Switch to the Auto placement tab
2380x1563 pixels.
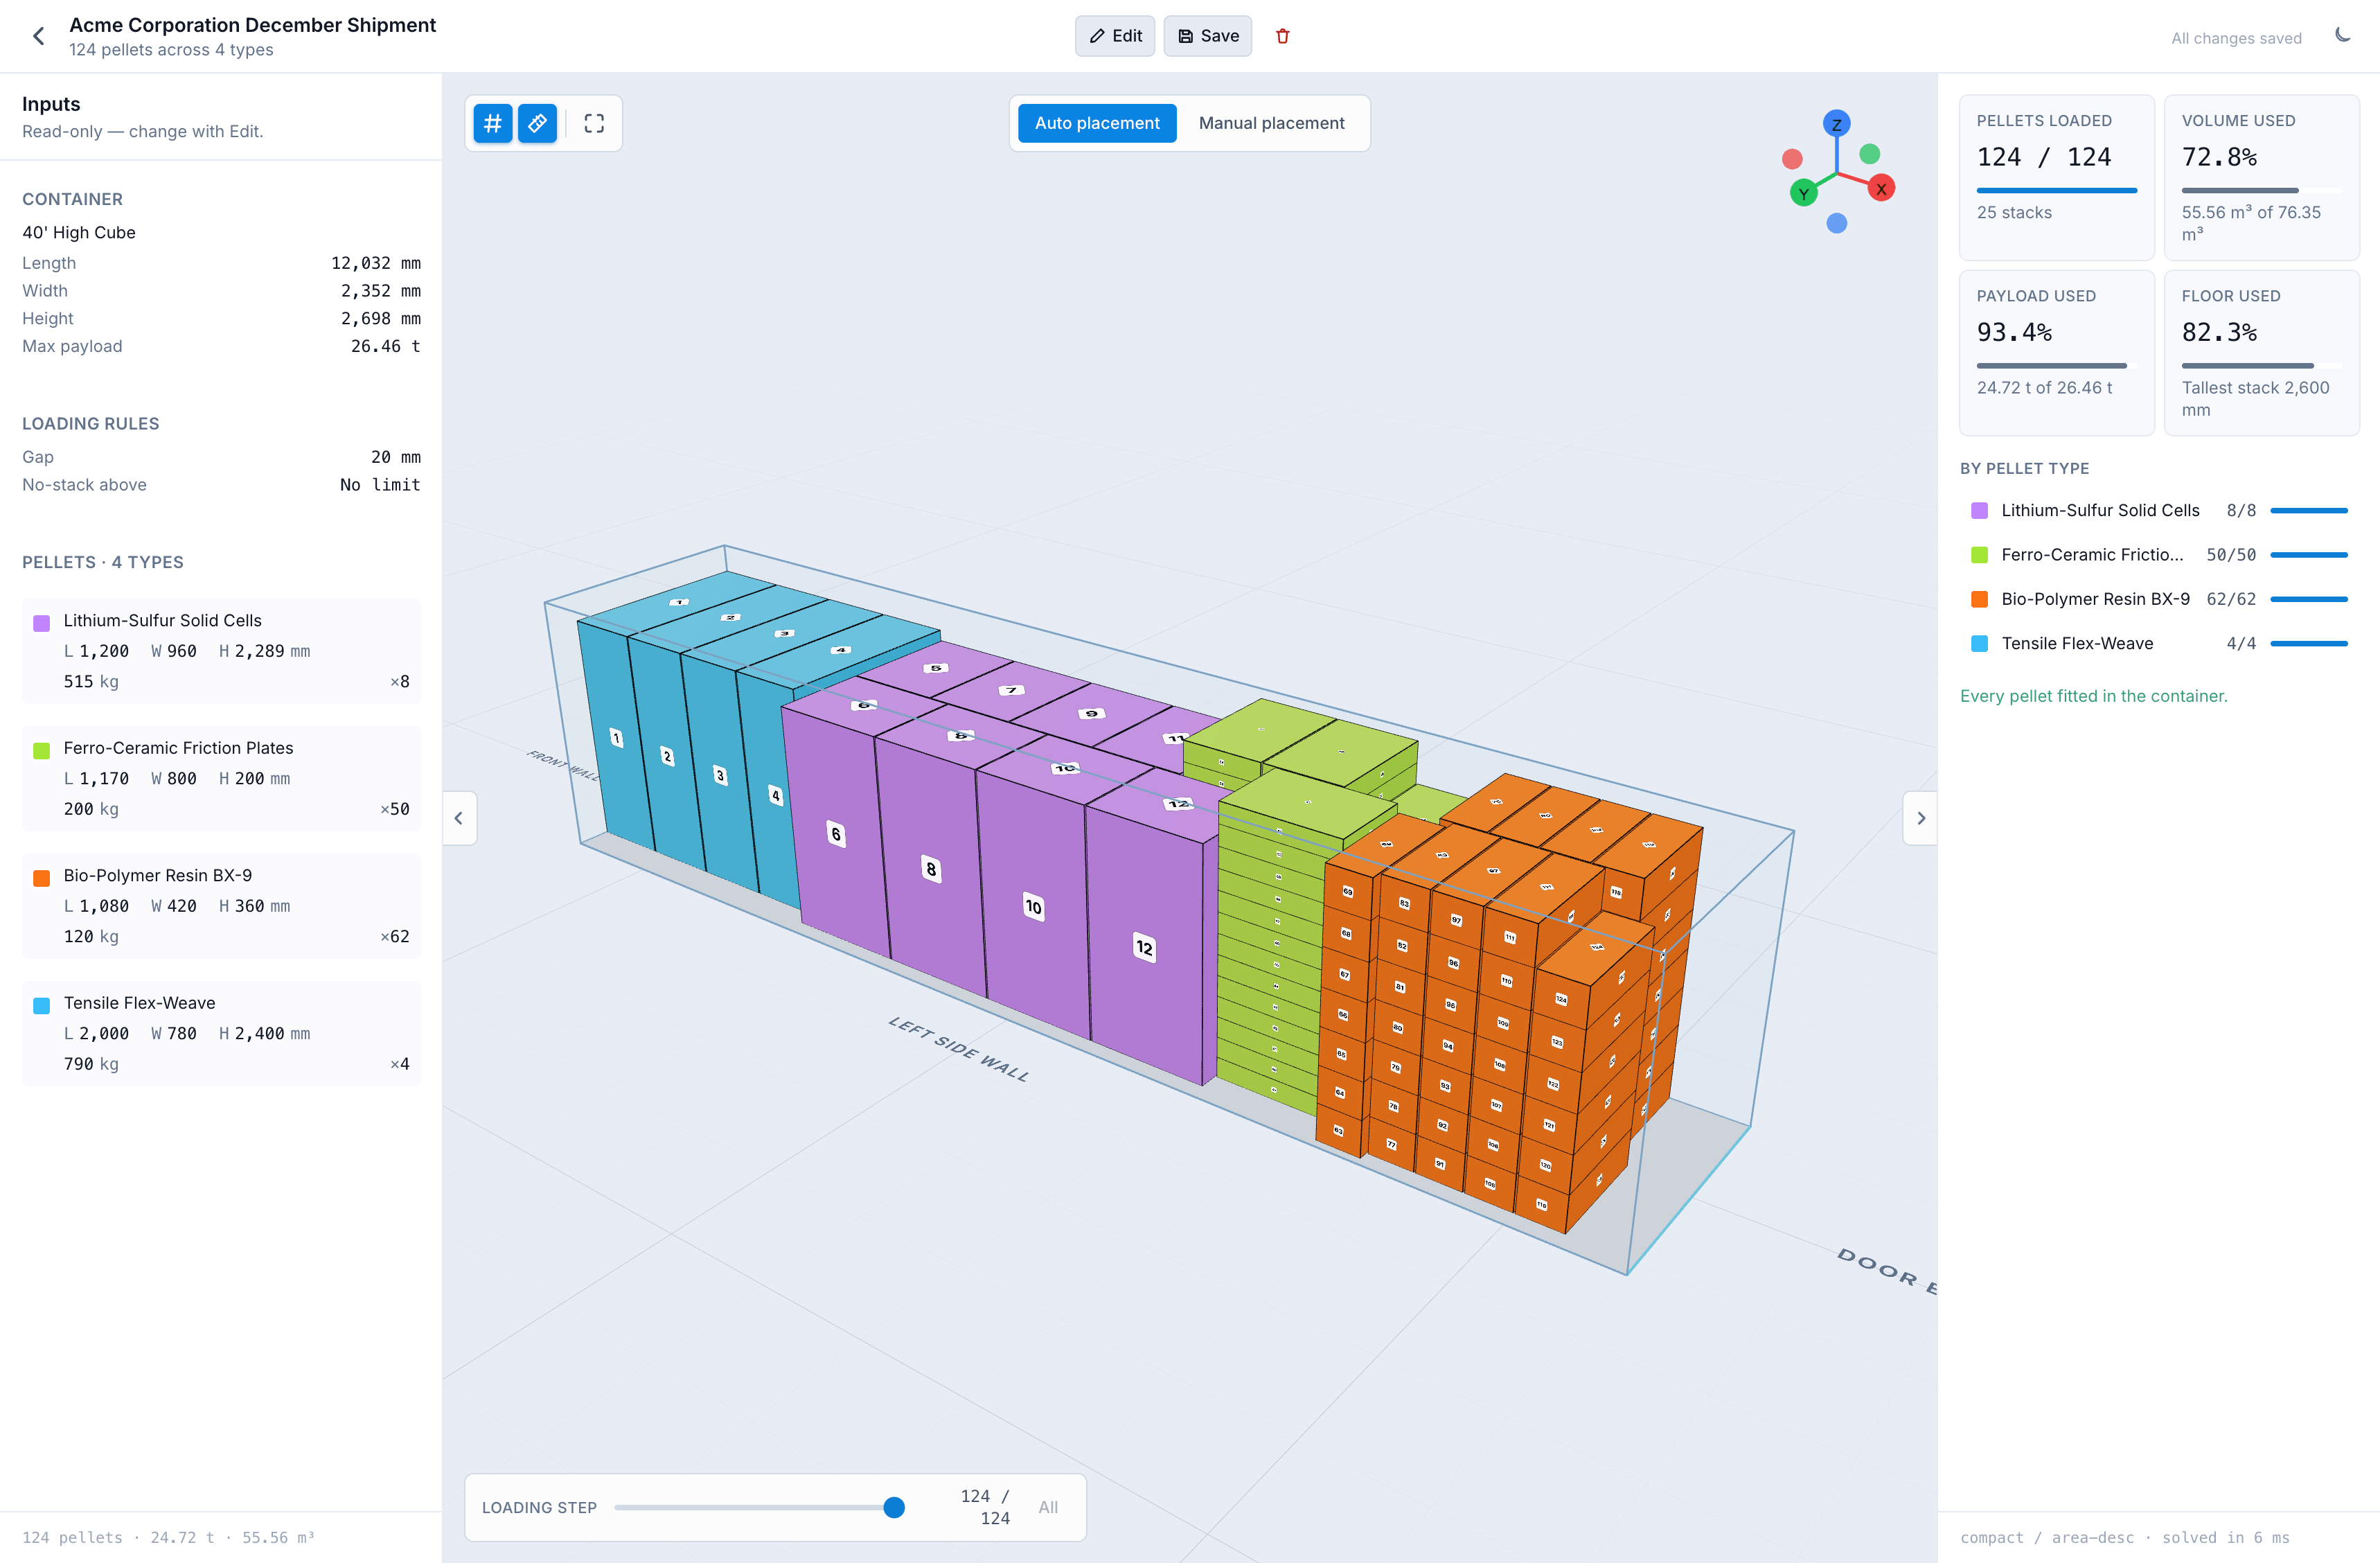[x=1097, y=123]
